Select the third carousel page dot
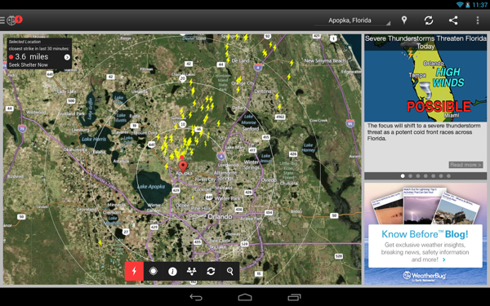 pos(418,175)
